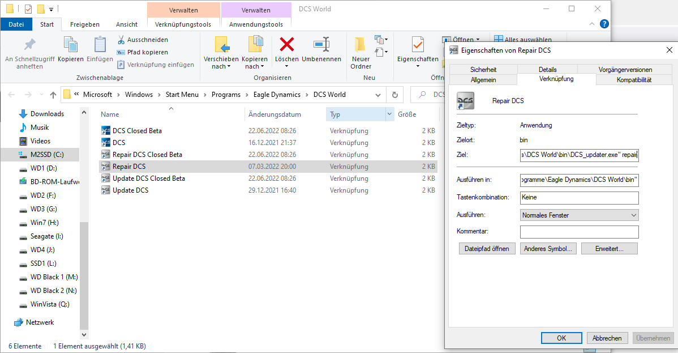Switch to the Ansicht ribbon tab

tap(127, 24)
